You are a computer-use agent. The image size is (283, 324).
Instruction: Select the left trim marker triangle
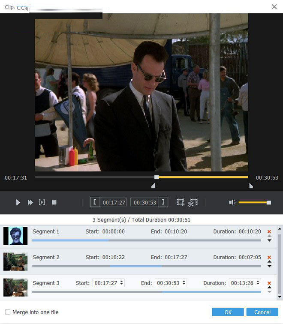(153, 186)
